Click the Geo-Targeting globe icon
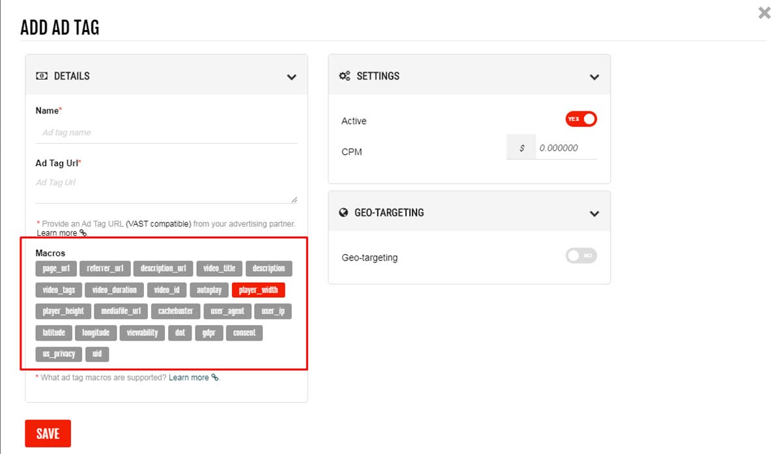 point(345,213)
